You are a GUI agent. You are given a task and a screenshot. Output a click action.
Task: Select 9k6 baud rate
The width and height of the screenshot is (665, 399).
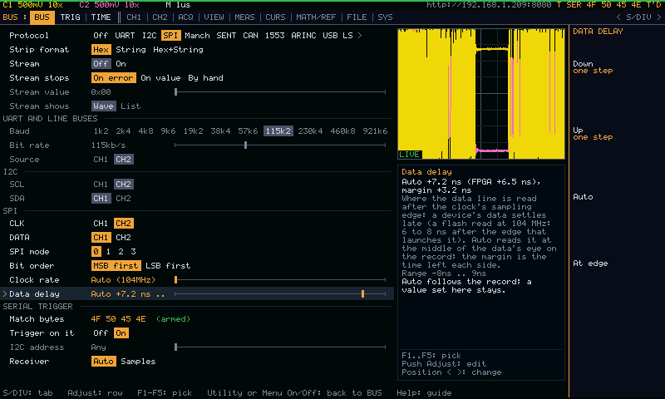[168, 131]
